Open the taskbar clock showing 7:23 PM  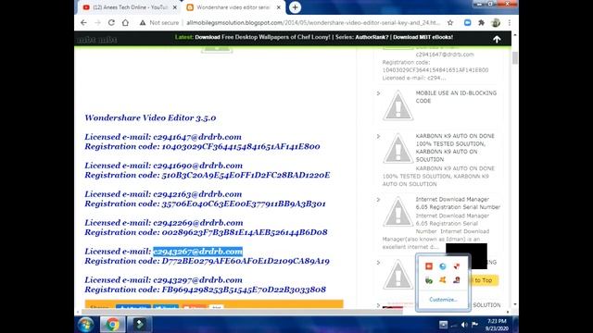coord(497,325)
